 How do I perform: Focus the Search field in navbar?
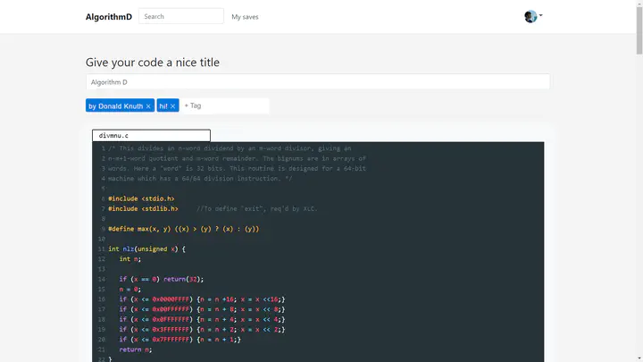181,16
